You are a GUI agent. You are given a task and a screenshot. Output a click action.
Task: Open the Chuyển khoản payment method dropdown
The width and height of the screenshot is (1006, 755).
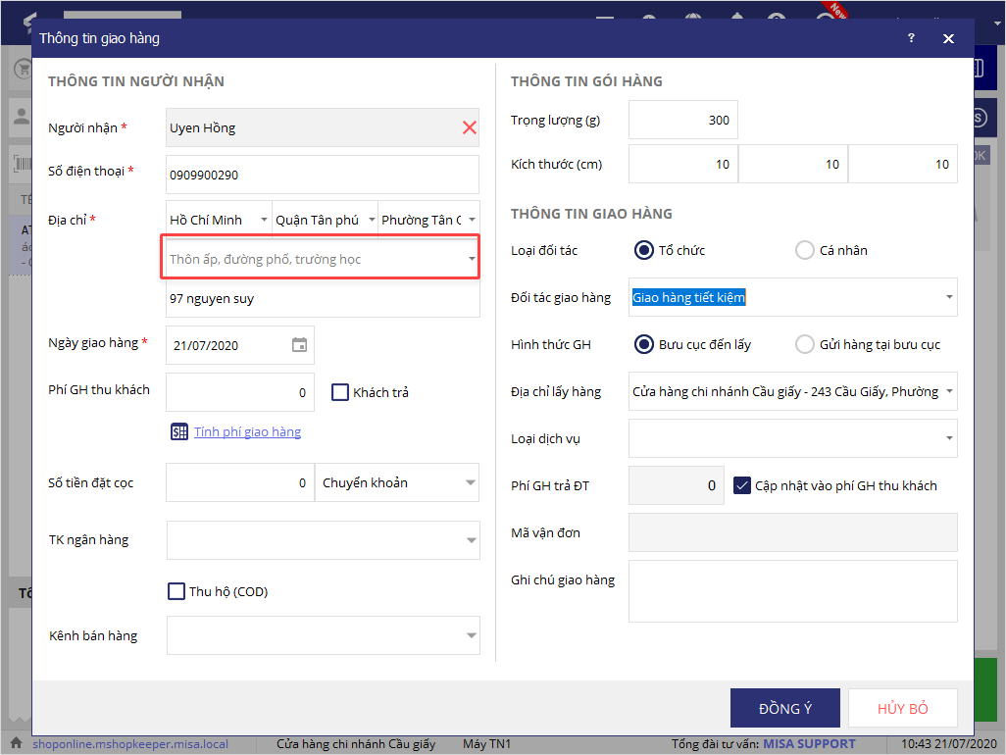pos(470,482)
